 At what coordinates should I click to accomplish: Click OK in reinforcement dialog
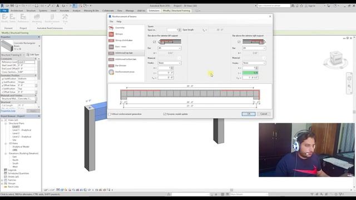click(x=249, y=114)
